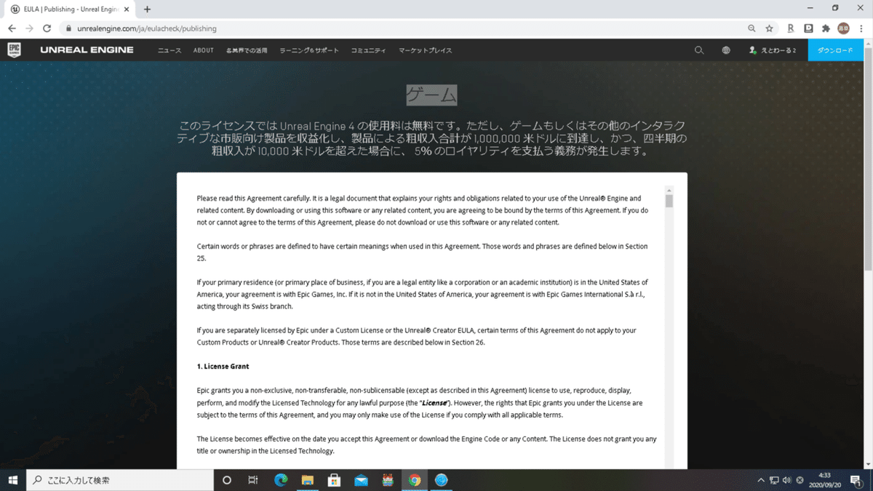Click the Epic Games logo icon
Image resolution: width=873 pixels, height=491 pixels.
click(x=16, y=50)
